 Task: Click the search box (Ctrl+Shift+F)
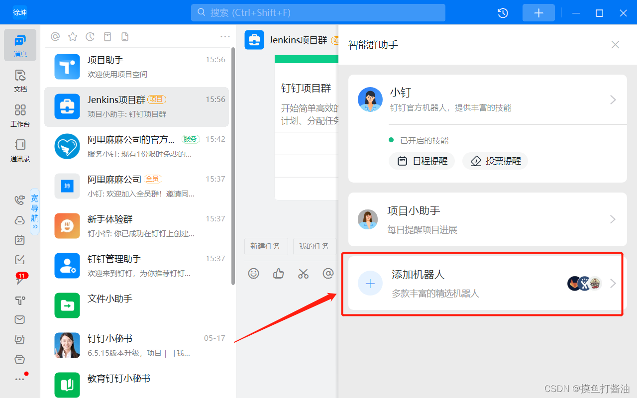pos(318,12)
